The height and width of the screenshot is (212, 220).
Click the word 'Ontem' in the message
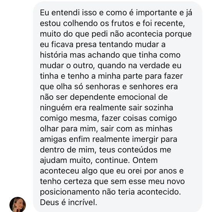[145, 160]
